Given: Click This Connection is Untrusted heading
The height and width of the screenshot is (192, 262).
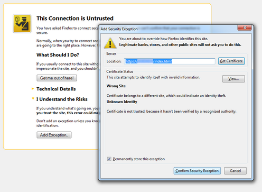Looking at the screenshot, I should click(75, 19).
